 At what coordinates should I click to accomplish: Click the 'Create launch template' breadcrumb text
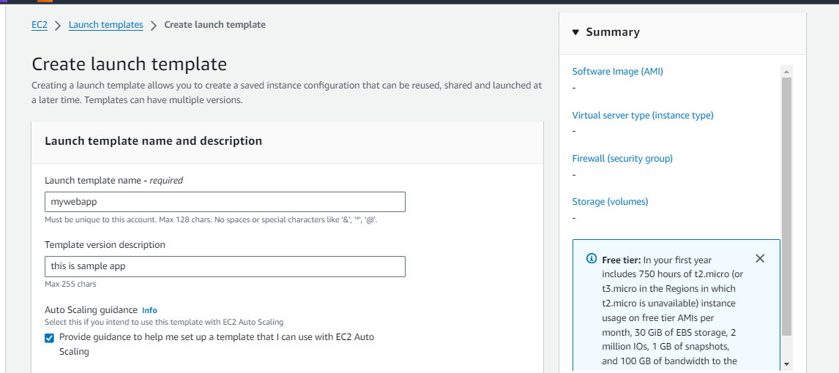tap(215, 25)
